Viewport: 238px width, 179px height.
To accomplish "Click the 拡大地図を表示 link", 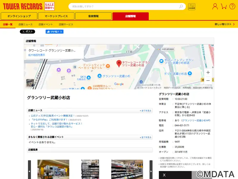I will click(37, 55).
